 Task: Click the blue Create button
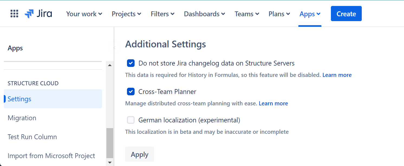pyautogui.click(x=346, y=14)
